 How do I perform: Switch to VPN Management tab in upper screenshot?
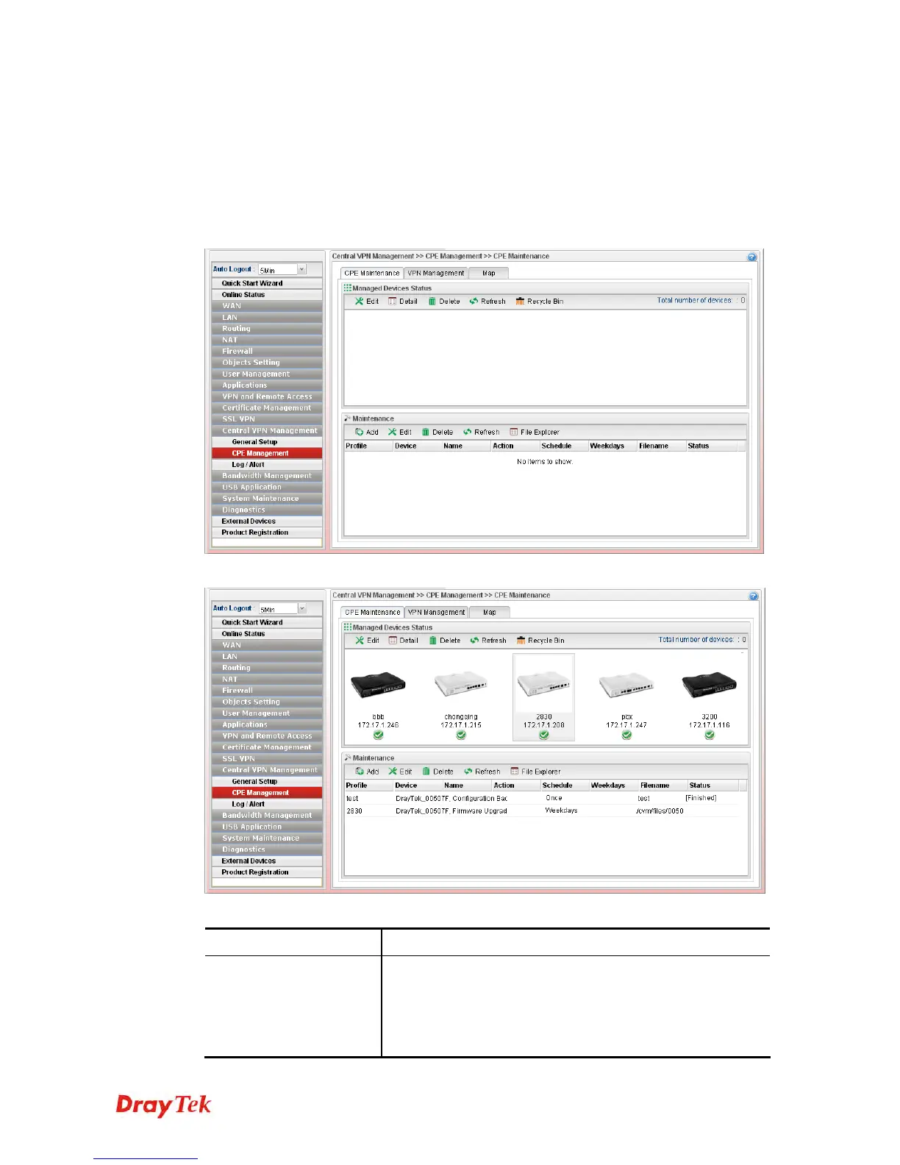tap(436, 273)
